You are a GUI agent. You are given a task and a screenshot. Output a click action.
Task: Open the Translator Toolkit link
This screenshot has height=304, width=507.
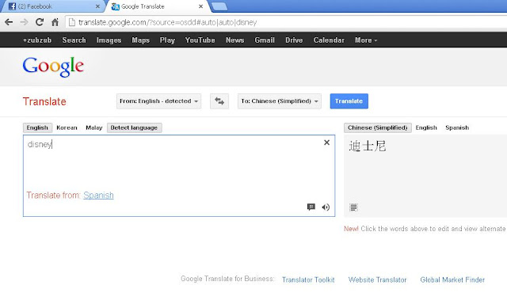308,279
